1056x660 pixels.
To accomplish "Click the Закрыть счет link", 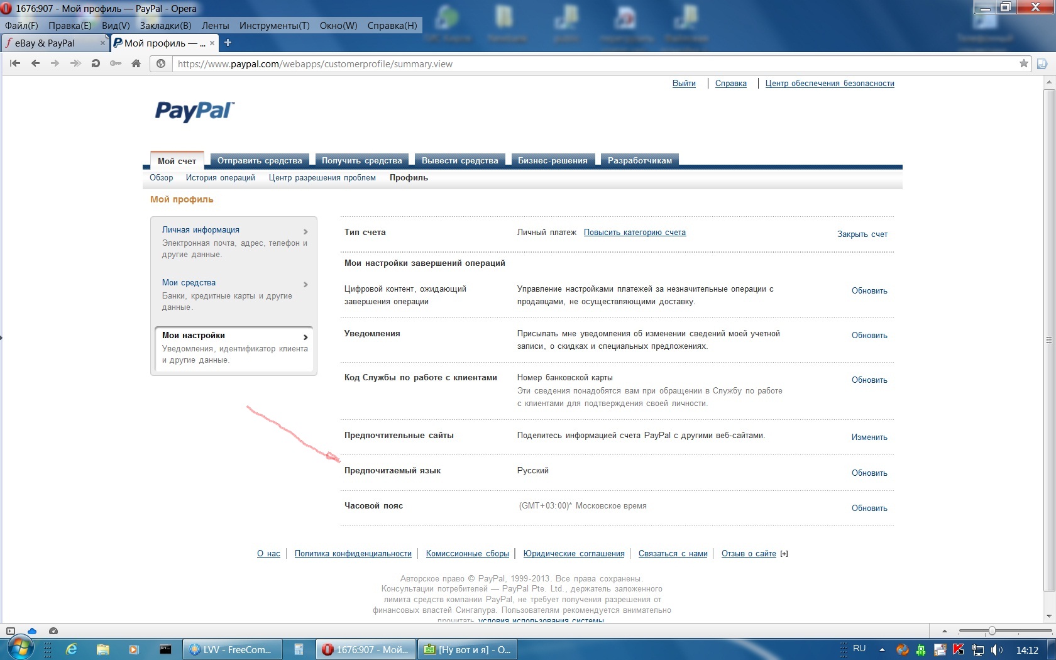I will click(862, 234).
